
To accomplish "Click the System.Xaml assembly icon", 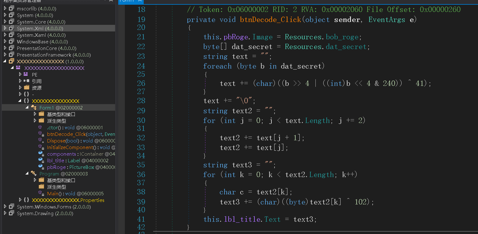I will click(12, 35).
